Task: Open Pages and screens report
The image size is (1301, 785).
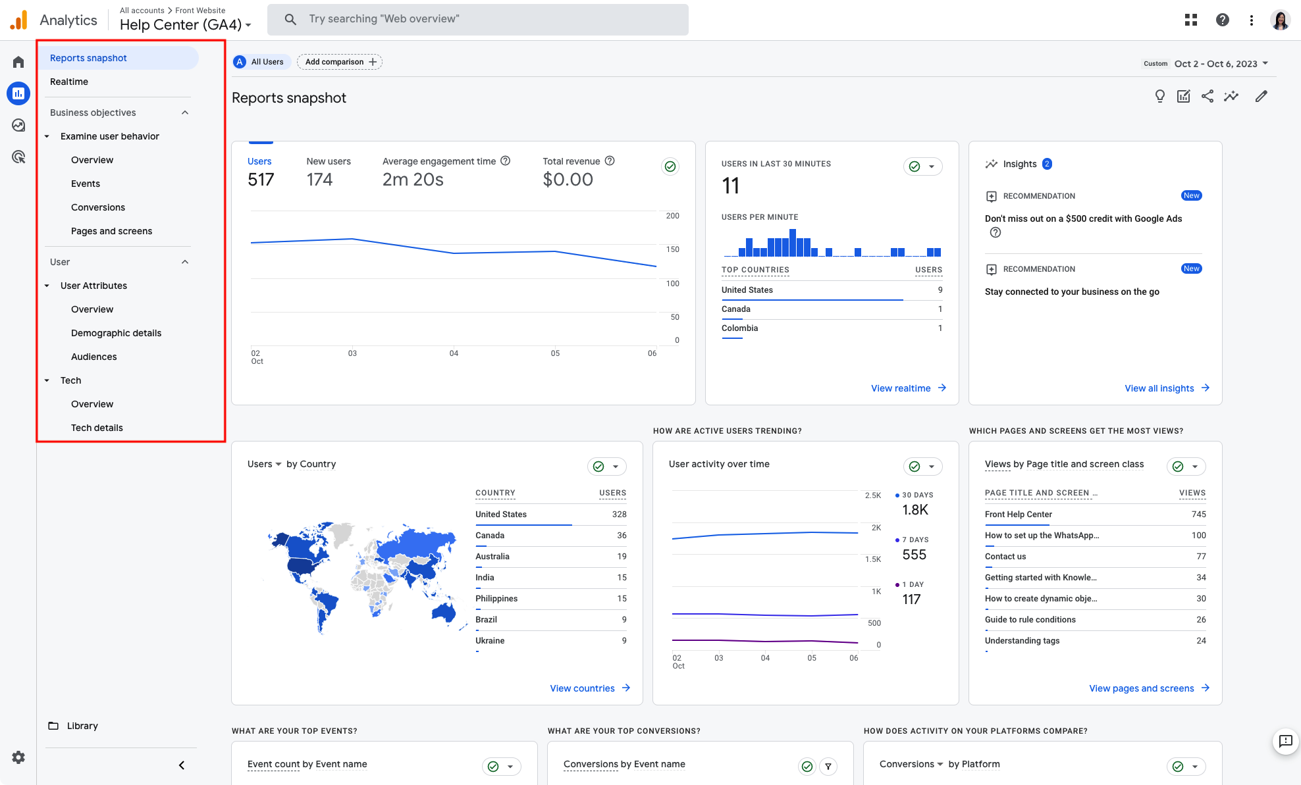Action: click(111, 231)
